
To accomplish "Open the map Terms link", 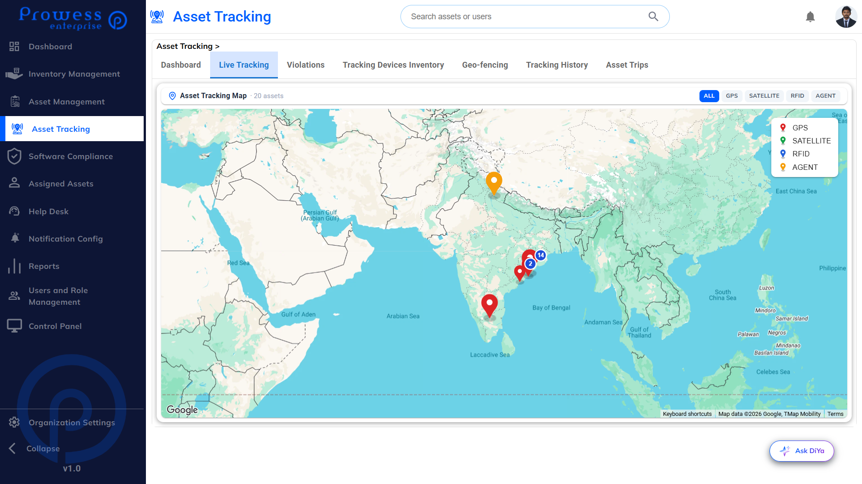I will (x=835, y=414).
